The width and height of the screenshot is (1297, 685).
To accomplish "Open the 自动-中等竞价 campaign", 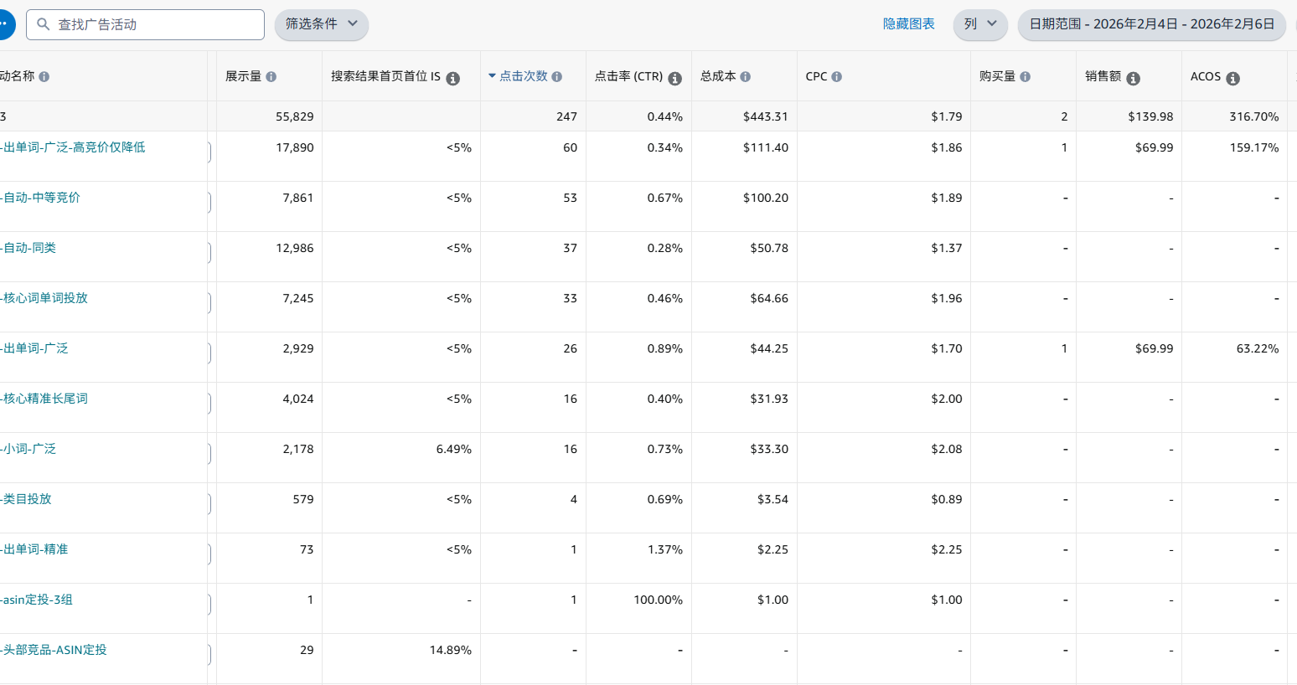I will point(42,198).
